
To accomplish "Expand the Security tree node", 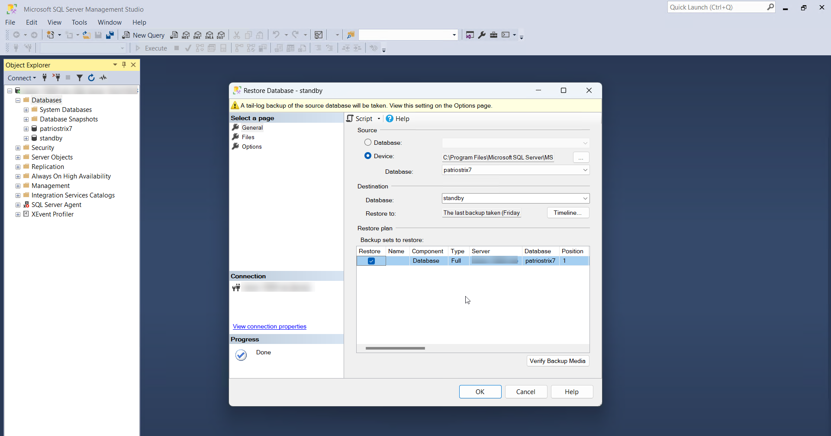I will point(18,148).
